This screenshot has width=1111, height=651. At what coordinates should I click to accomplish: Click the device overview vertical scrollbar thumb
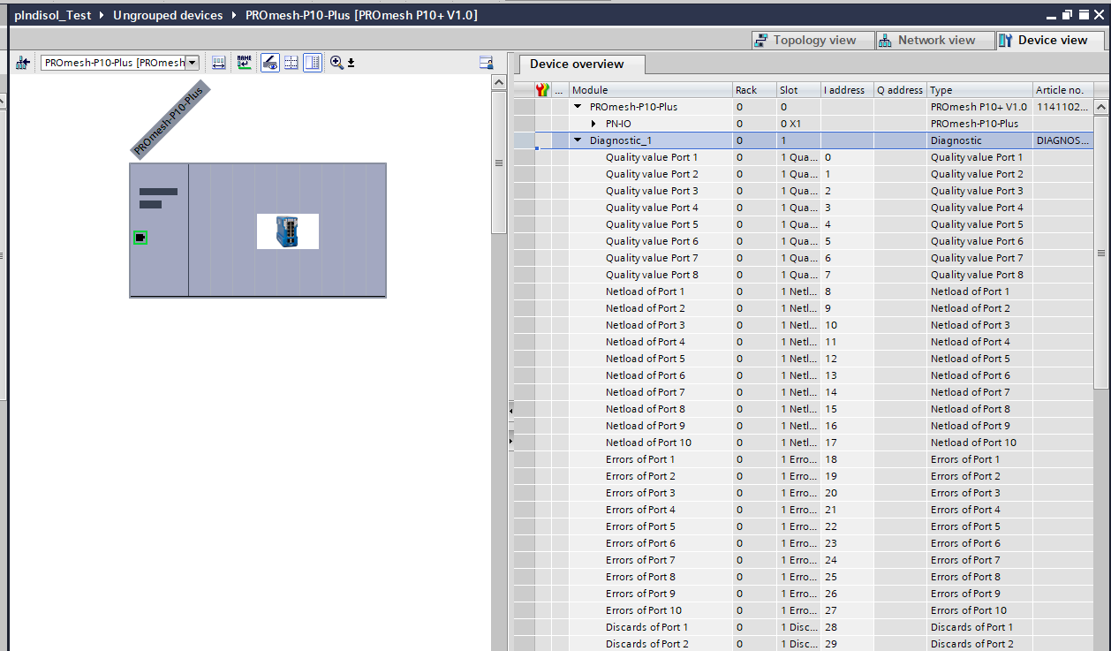point(1101,252)
